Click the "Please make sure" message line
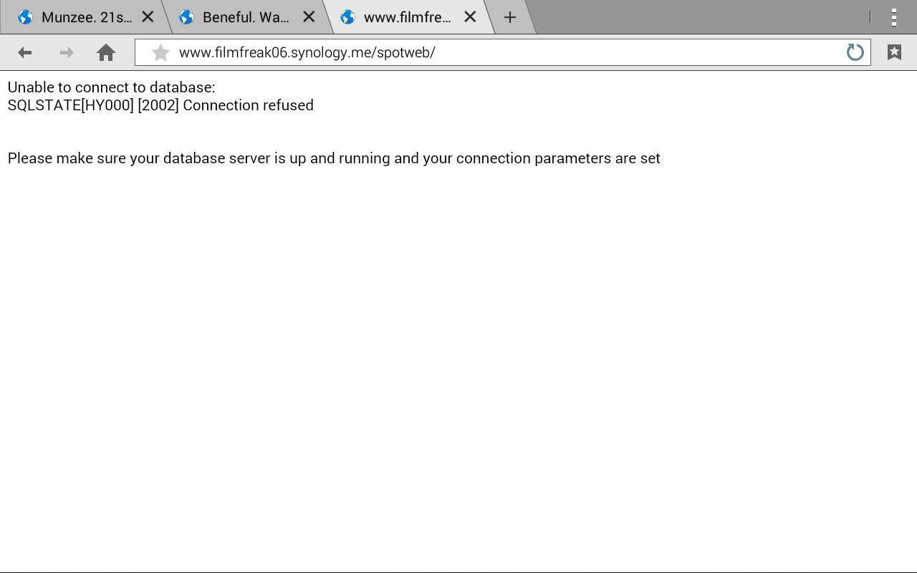 [x=334, y=158]
